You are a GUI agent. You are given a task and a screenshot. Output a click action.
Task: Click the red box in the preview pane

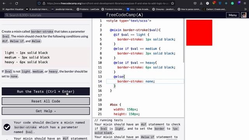point(199,33)
